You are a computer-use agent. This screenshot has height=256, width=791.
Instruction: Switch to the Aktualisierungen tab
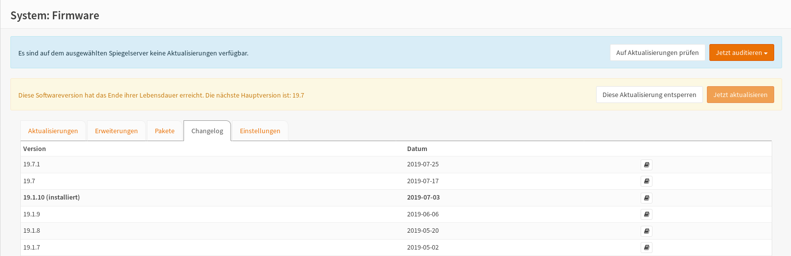click(x=53, y=131)
